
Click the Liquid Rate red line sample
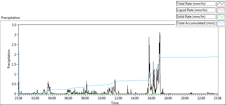point(221,10)
